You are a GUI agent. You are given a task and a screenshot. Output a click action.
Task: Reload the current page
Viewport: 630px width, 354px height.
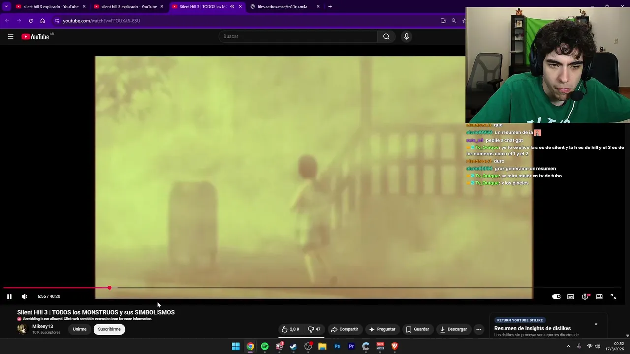click(31, 21)
